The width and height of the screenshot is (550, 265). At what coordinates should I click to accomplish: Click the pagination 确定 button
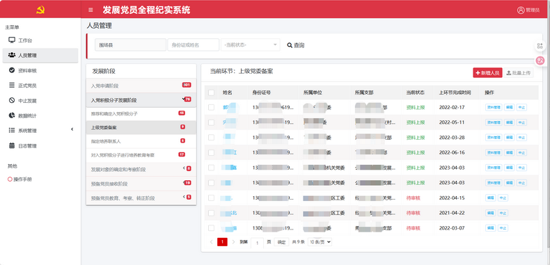pyautogui.click(x=282, y=242)
